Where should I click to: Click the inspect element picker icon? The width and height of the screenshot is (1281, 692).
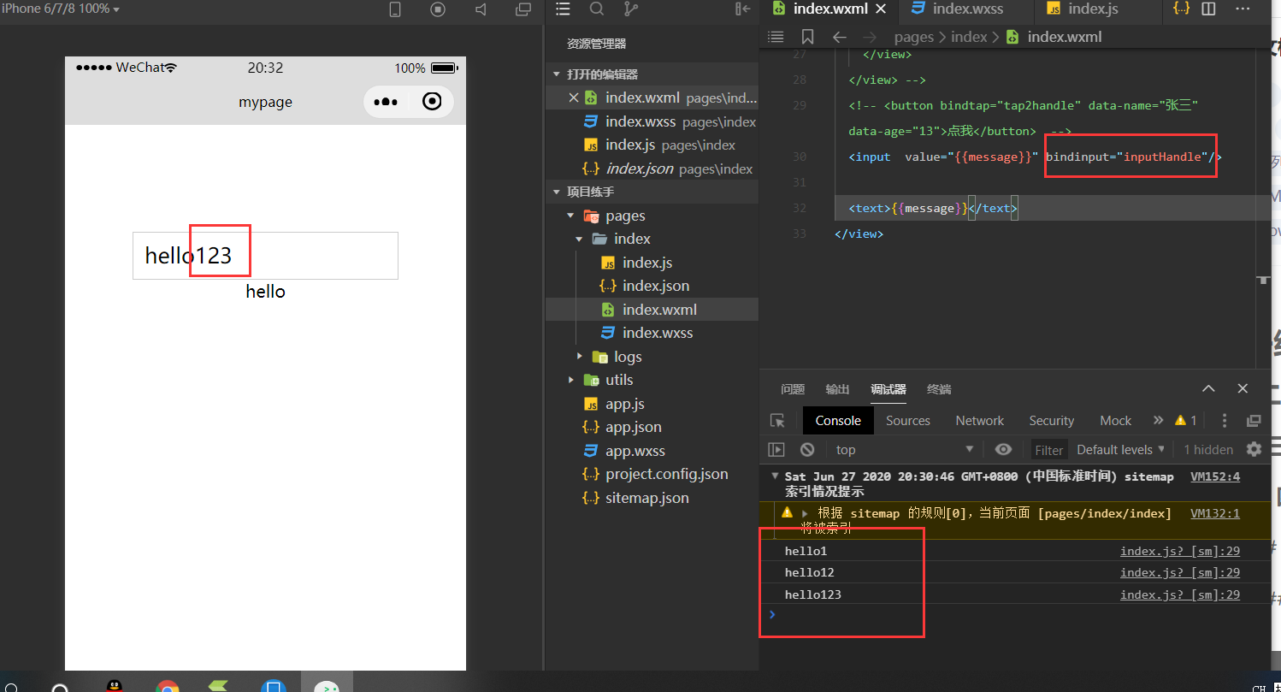[x=777, y=421]
